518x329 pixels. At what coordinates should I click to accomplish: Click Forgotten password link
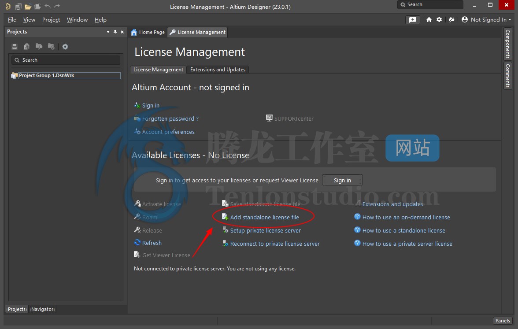pos(170,118)
